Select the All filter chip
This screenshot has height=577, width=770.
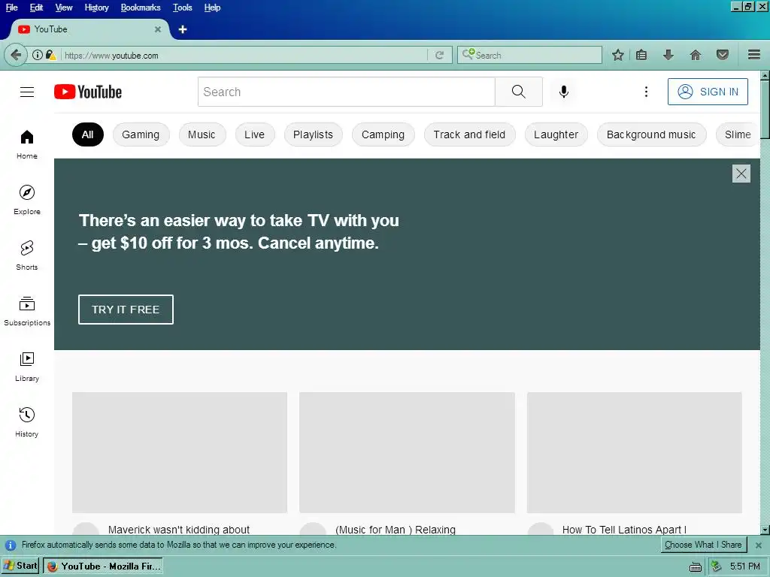point(88,134)
